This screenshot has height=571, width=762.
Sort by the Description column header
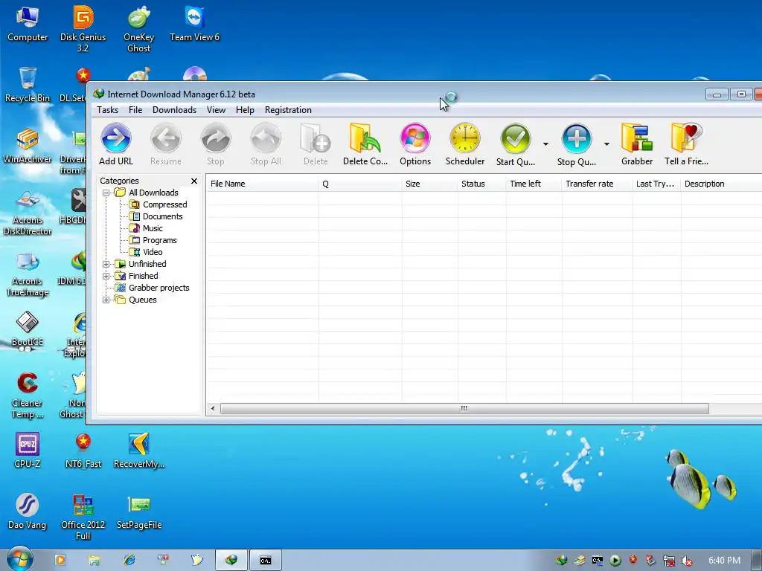tap(721, 184)
